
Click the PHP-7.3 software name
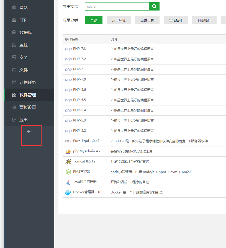(79, 49)
